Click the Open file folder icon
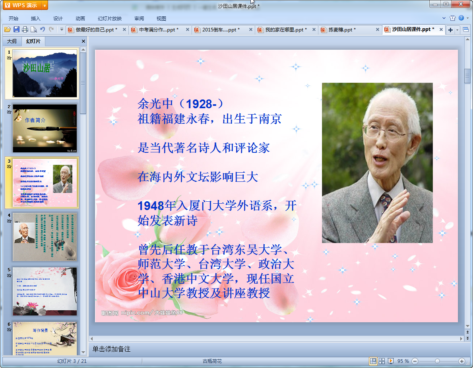The height and width of the screenshot is (368, 473). [8, 29]
